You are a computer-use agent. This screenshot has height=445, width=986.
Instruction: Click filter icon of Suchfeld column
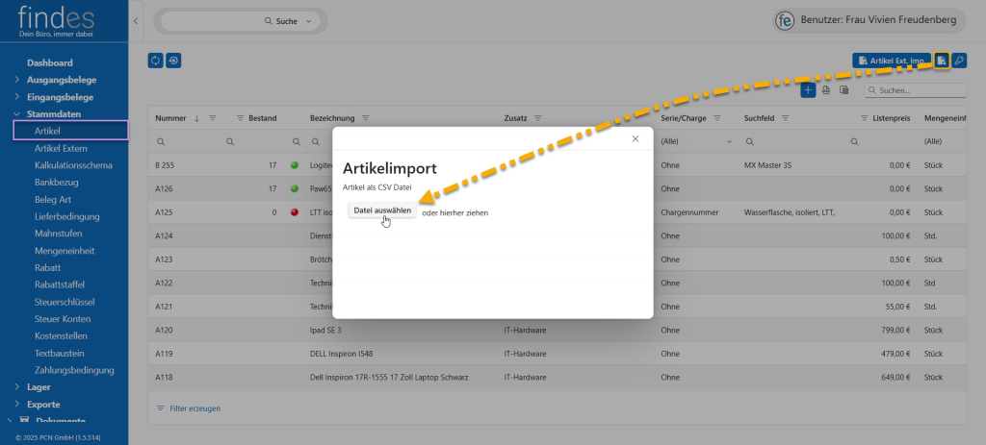click(x=786, y=118)
